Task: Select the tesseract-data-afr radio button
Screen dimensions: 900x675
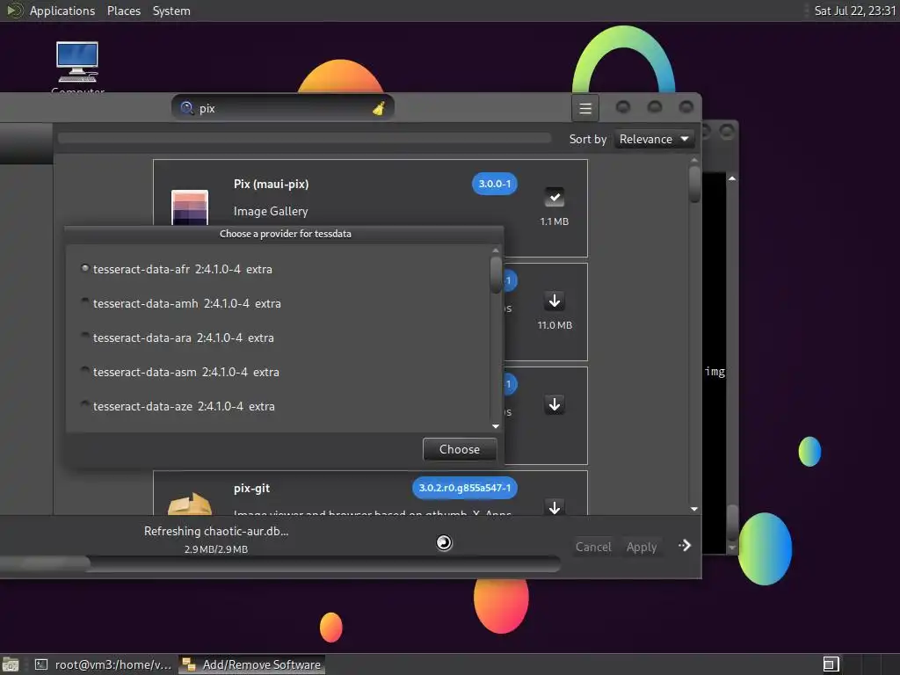Action: tap(85, 268)
